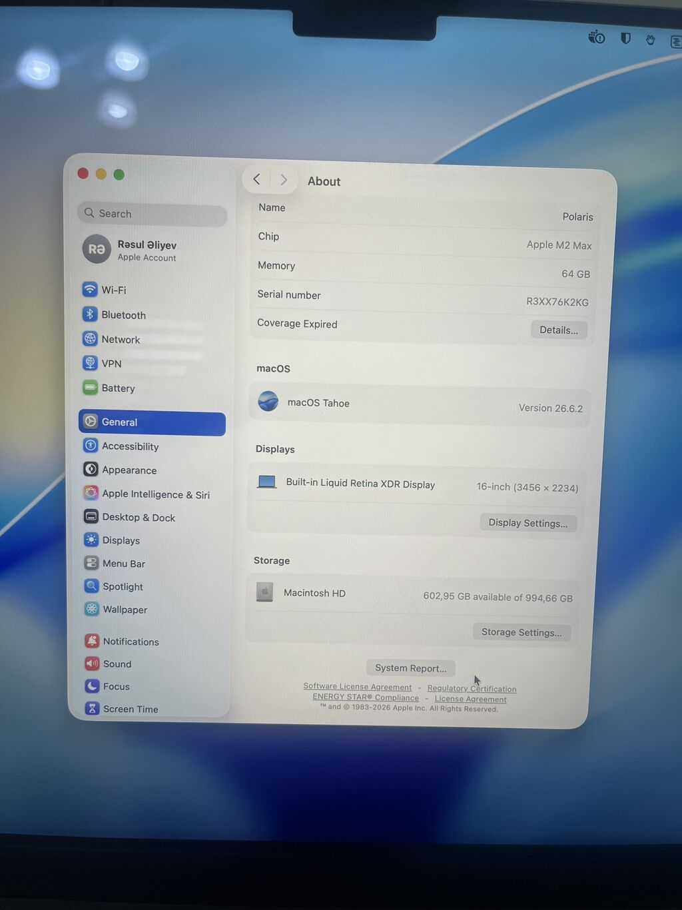Click 16-inch (3456 × 2234) text
Image resolution: width=682 pixels, height=910 pixels.
pyautogui.click(x=527, y=488)
